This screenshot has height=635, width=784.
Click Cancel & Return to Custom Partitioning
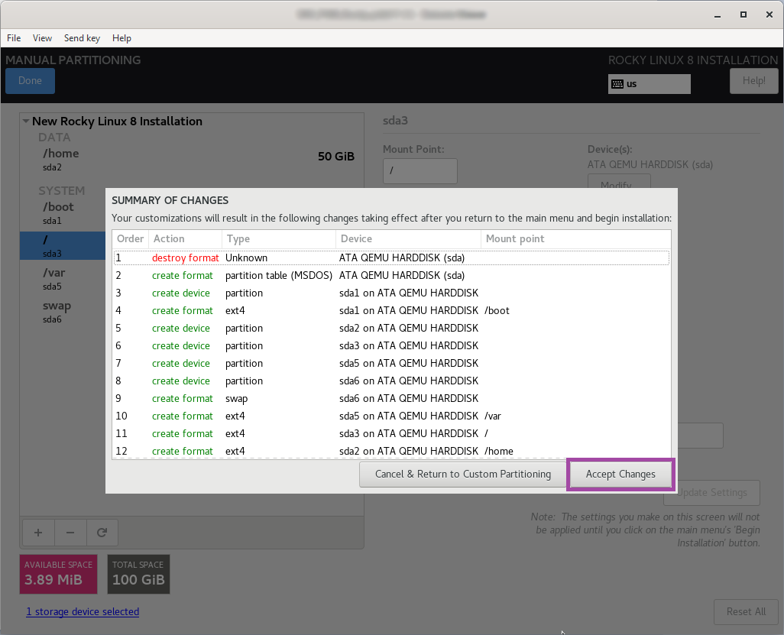[x=463, y=474]
